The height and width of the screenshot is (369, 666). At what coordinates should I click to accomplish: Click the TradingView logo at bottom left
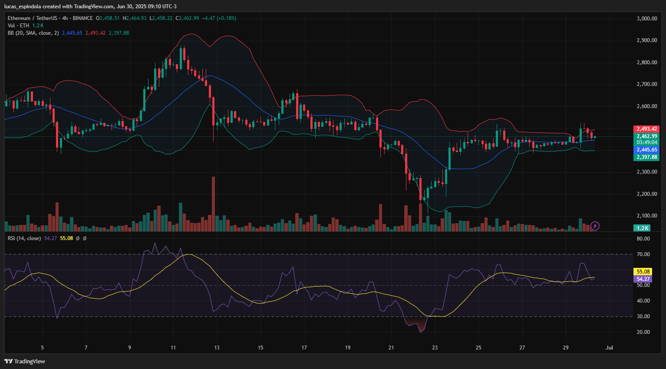(x=25, y=361)
